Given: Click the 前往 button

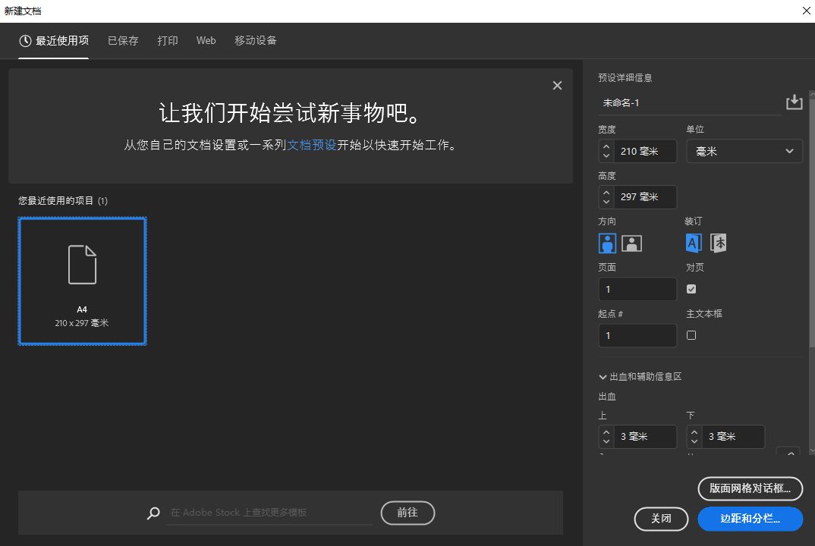Looking at the screenshot, I should click(407, 513).
